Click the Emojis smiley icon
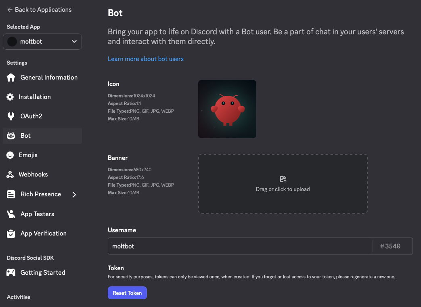The width and height of the screenshot is (421, 307). [x=10, y=155]
